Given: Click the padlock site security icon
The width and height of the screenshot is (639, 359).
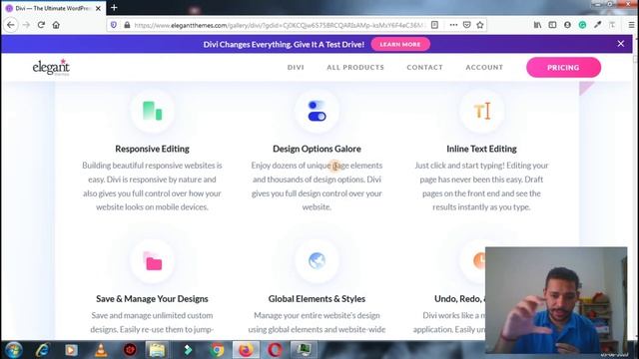Looking at the screenshot, I should click(x=127, y=25).
